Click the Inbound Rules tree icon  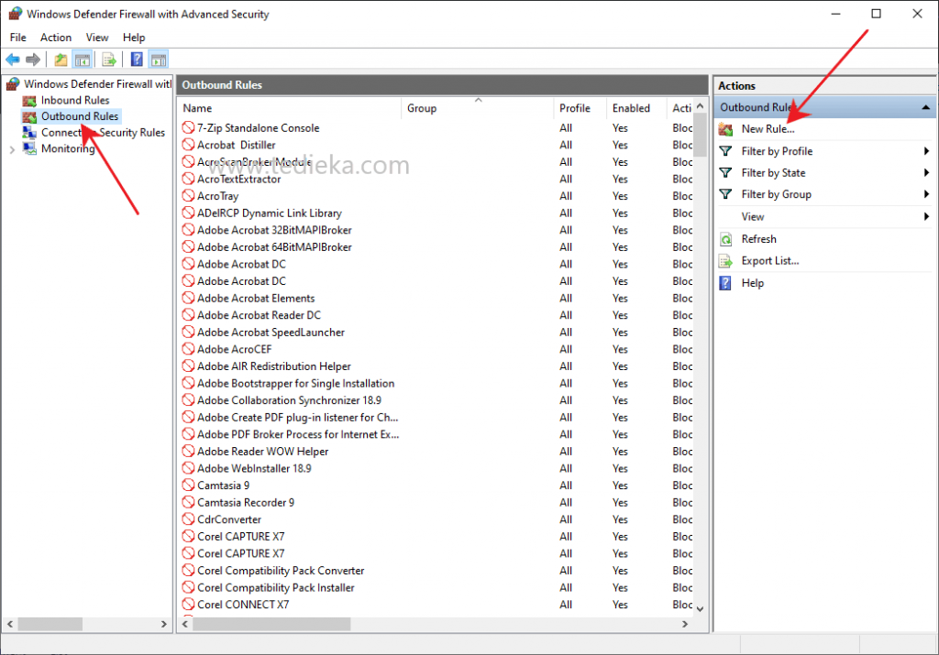pyautogui.click(x=29, y=101)
